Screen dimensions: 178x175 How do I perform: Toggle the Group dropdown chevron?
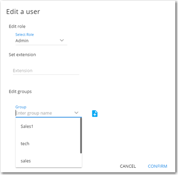(76, 112)
